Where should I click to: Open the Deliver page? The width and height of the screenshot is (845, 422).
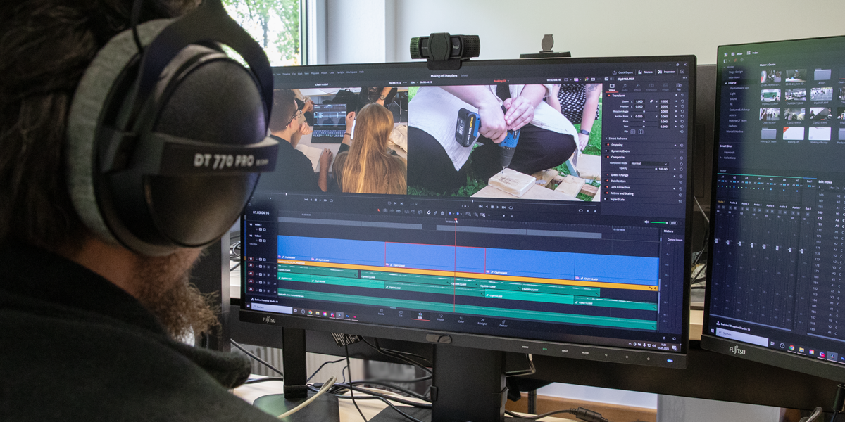click(x=503, y=323)
